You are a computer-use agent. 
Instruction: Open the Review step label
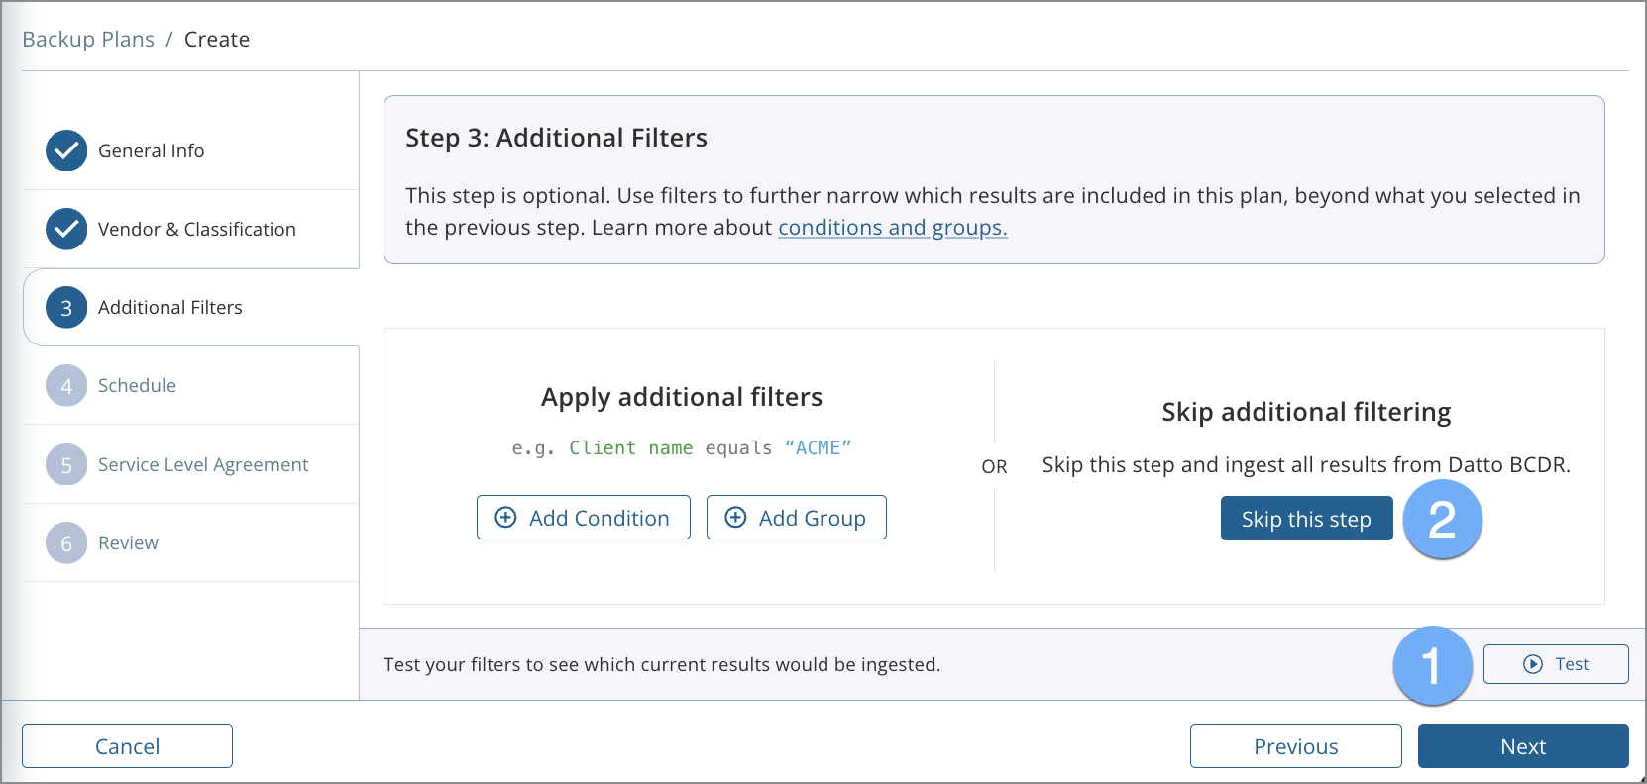point(128,543)
